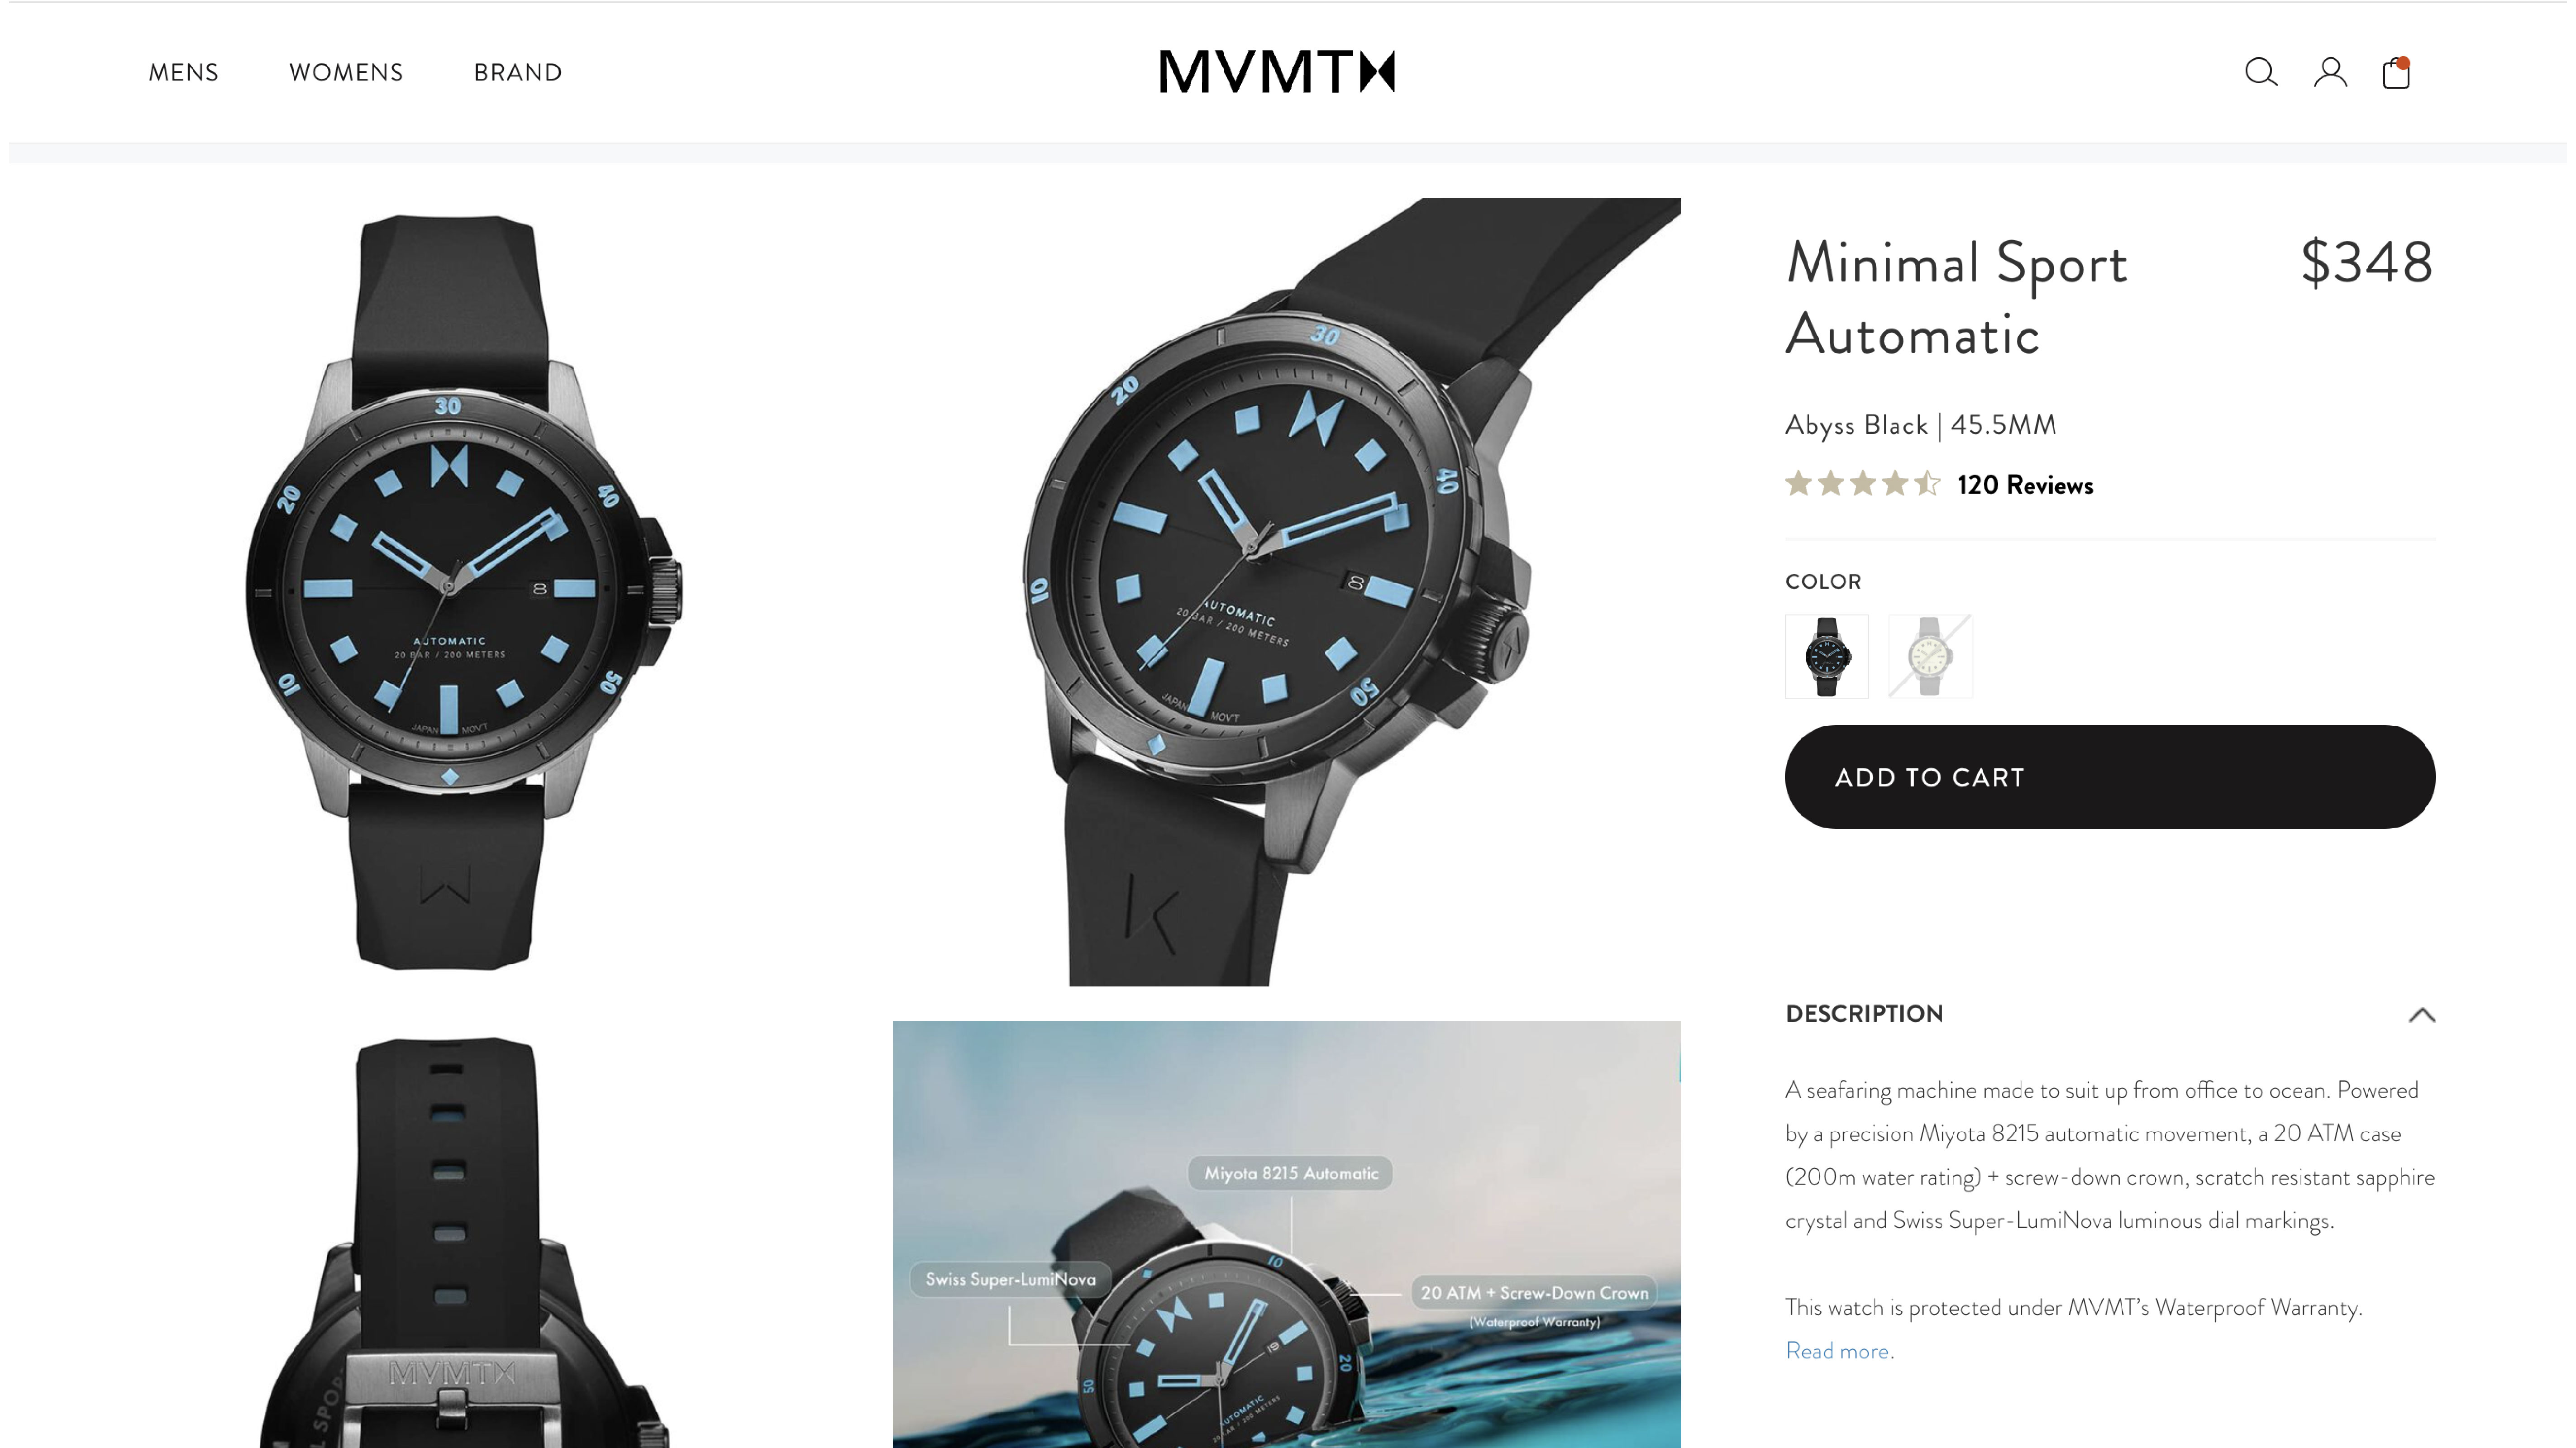Open the user account icon
Viewport: 2576px width, 1448px height.
[2330, 72]
